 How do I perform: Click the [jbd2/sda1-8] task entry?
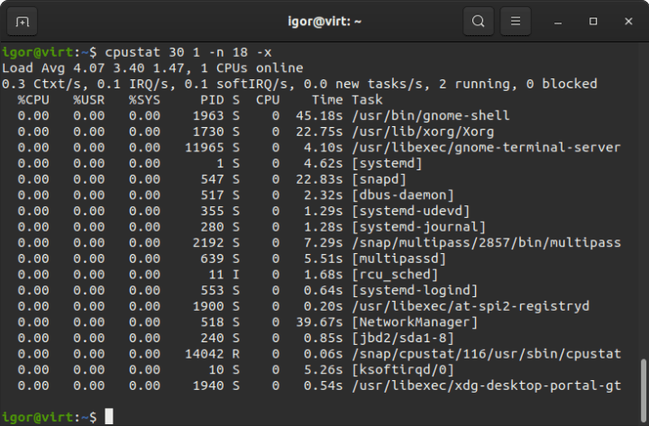point(403,339)
